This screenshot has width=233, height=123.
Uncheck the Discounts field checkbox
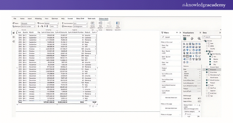[207, 70]
